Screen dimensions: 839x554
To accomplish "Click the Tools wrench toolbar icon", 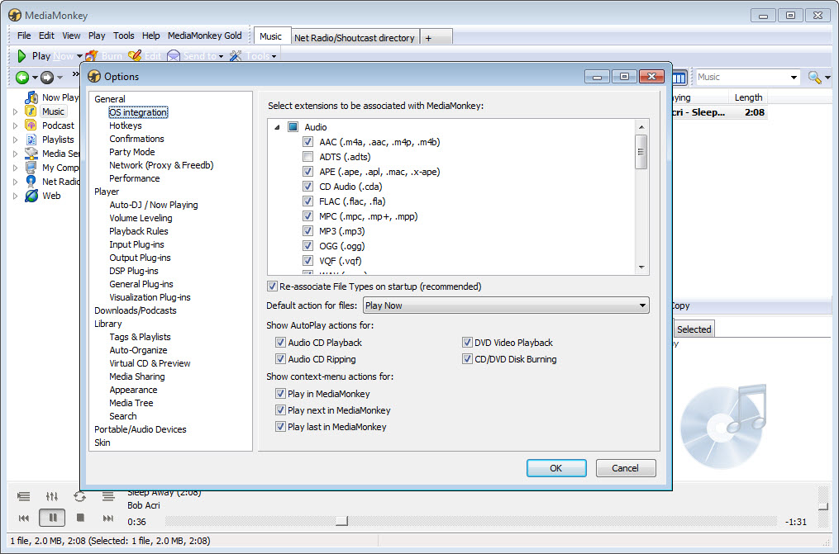I will (236, 55).
